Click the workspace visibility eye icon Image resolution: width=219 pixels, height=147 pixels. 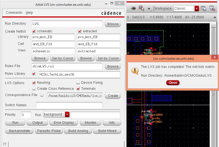[212, 8]
